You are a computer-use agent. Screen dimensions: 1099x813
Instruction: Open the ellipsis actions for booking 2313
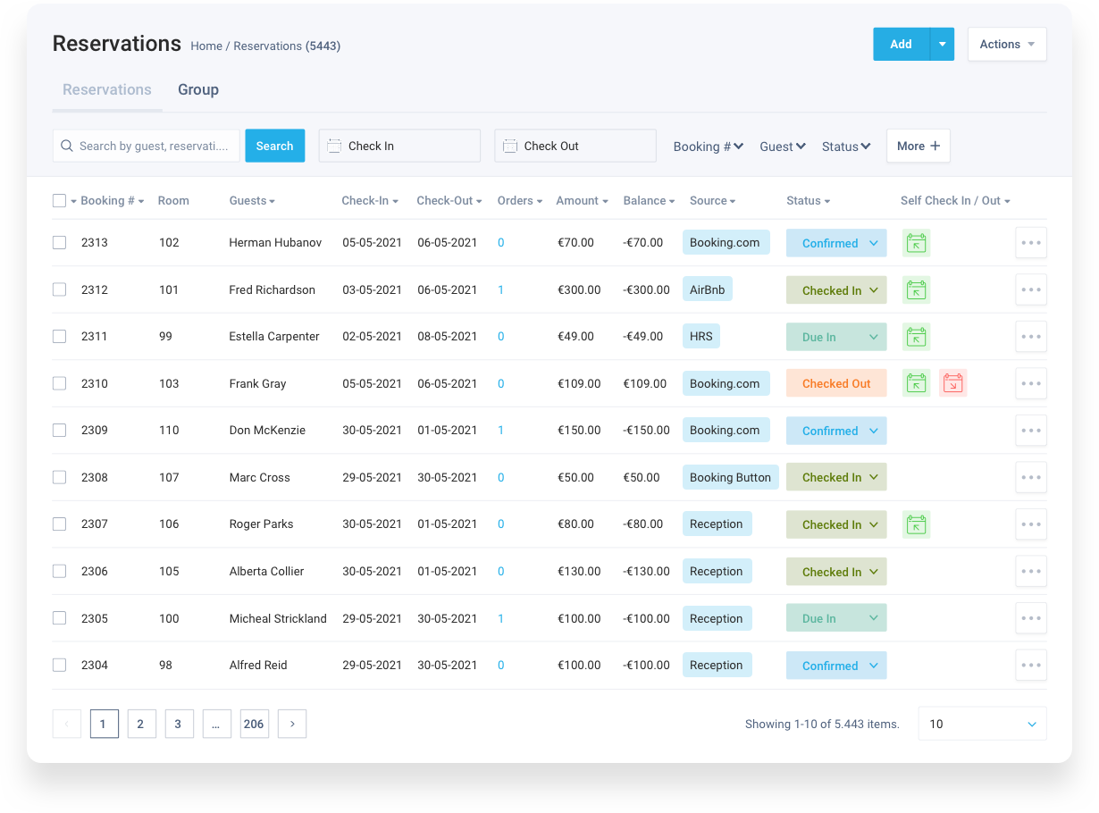pyautogui.click(x=1030, y=242)
